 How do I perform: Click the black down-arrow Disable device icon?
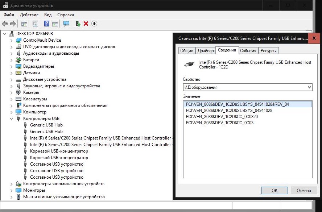click(94, 24)
